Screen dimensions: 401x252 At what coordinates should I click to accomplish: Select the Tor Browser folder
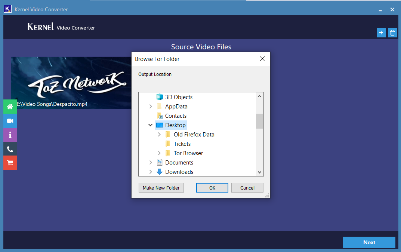188,153
